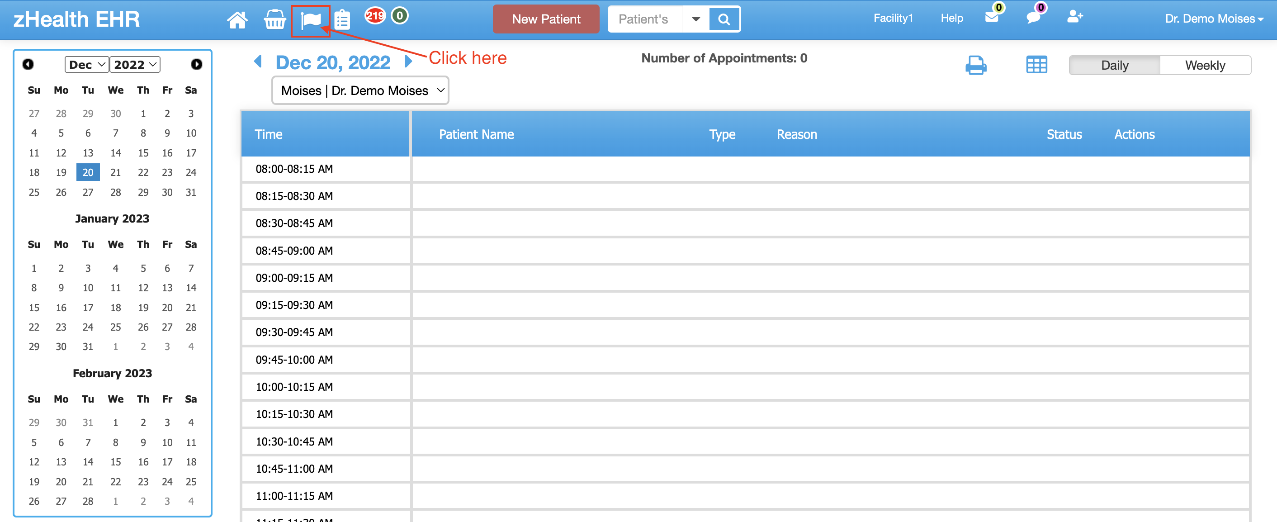
Task: Go to next day arrow
Action: pyautogui.click(x=408, y=62)
